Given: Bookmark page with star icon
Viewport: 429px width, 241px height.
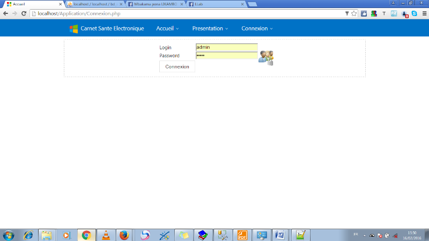Looking at the screenshot, I should 354,13.
